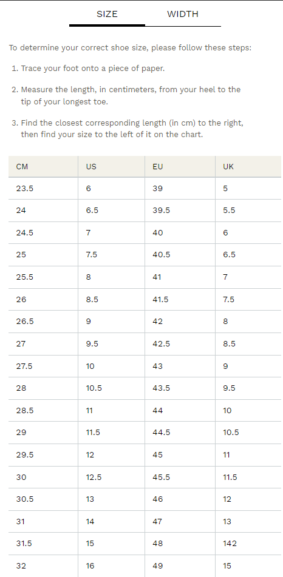Image resolution: width=283 pixels, height=577 pixels.
Task: Select the SIZE tab
Action: pos(107,14)
